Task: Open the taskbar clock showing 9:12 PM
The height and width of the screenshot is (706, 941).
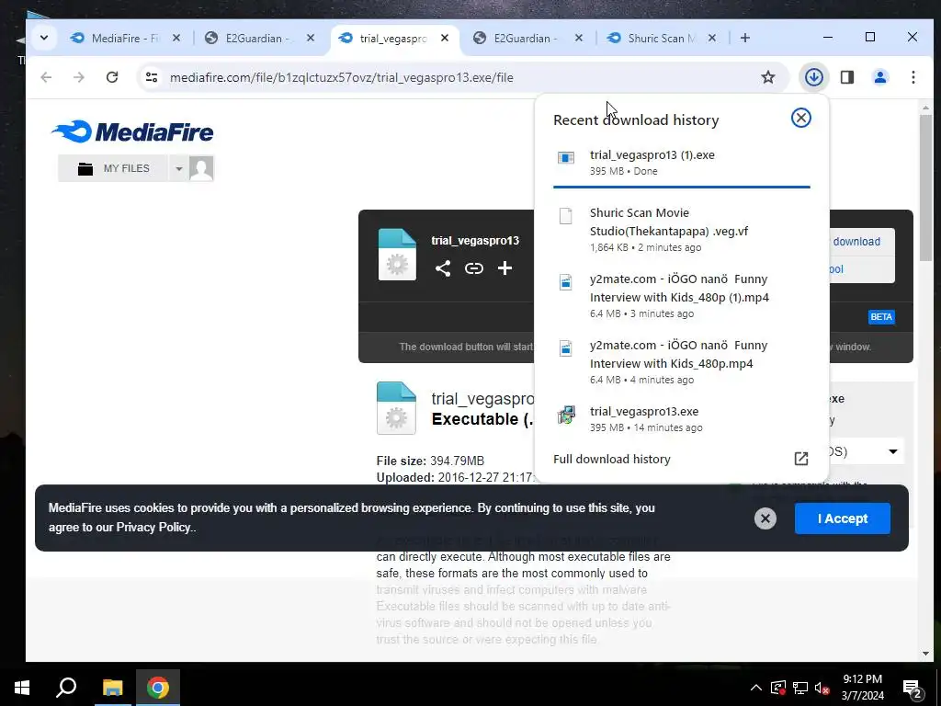Action: pos(862,688)
